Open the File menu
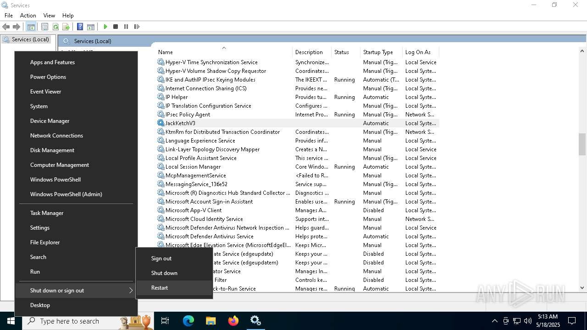 9,15
